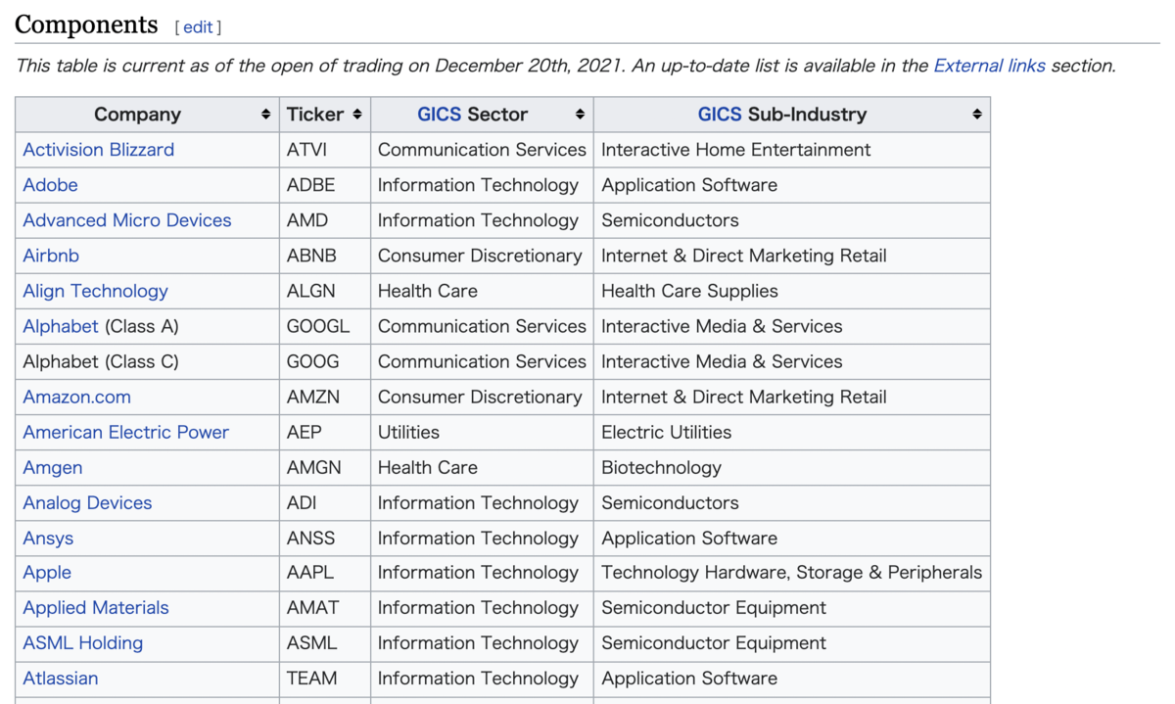Select ticker ATVI cell
The image size is (1175, 704).
coord(325,150)
